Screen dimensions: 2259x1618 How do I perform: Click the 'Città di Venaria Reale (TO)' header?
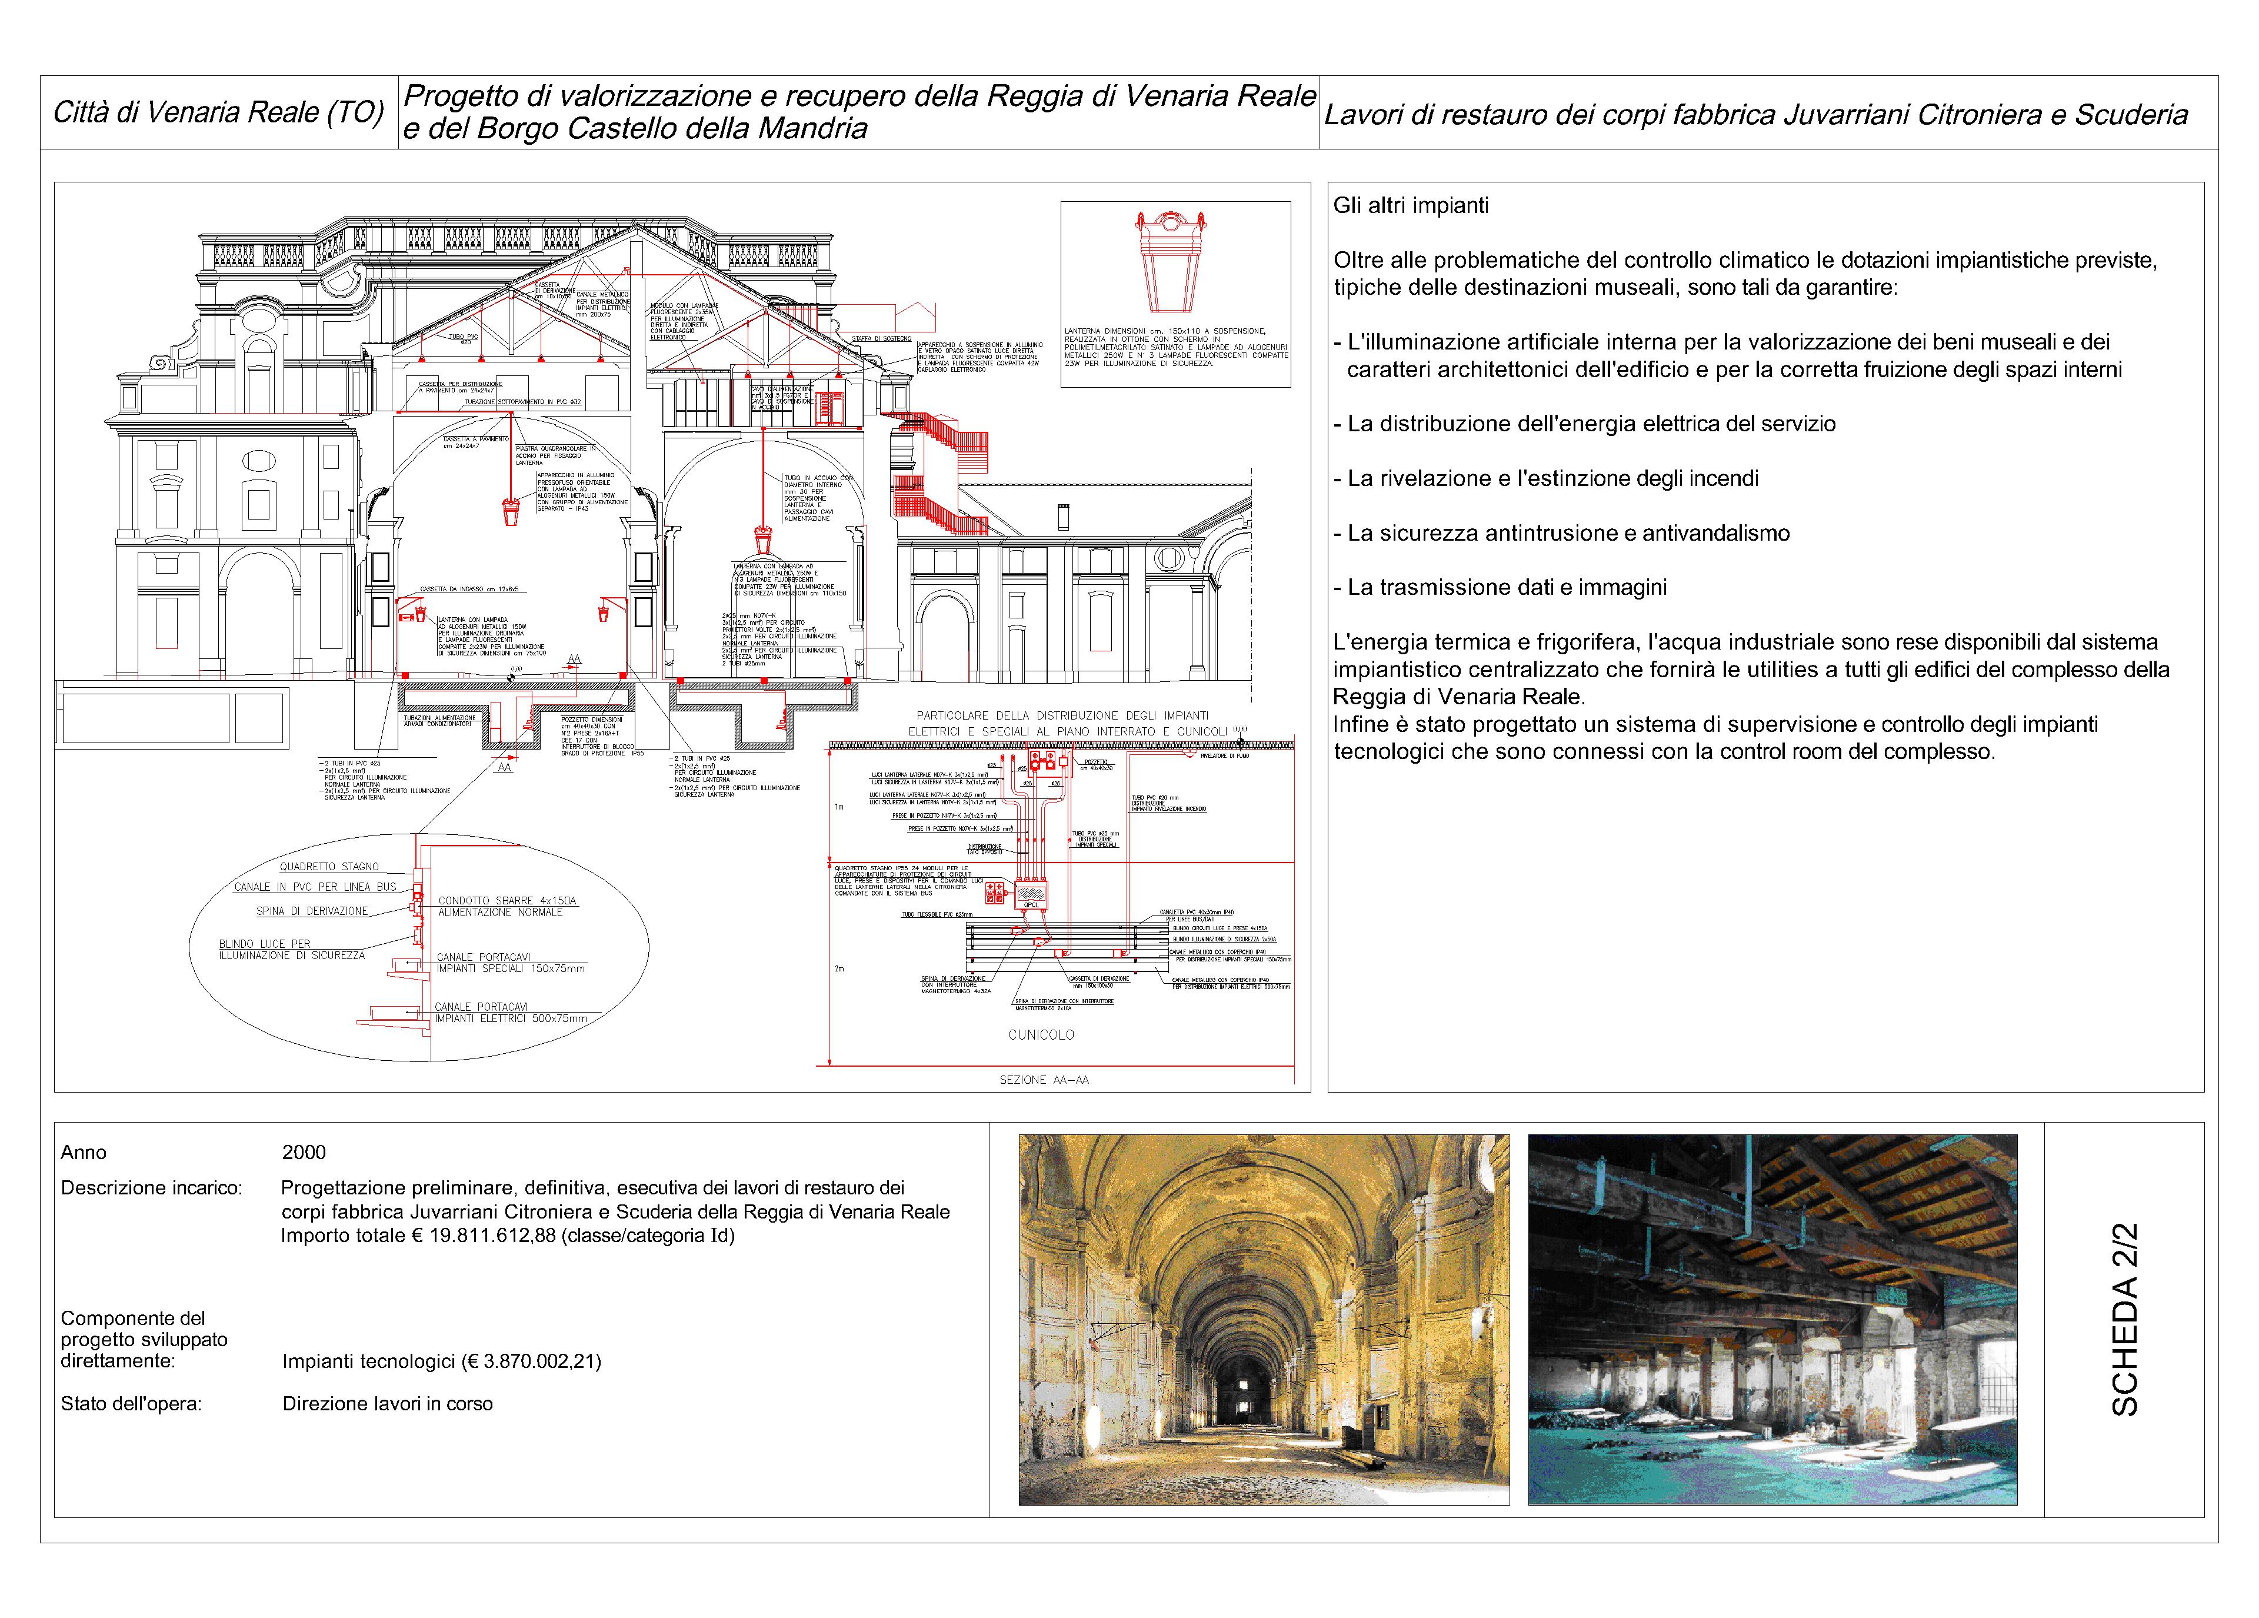tap(218, 112)
